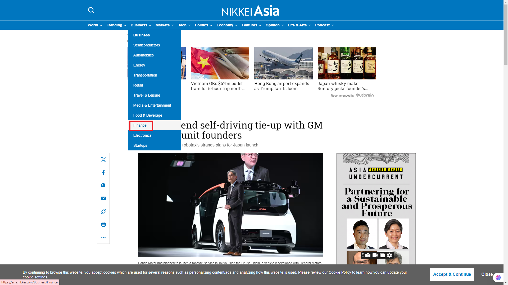Expand the World dropdown menu
This screenshot has height=285, width=508.
tap(95, 25)
